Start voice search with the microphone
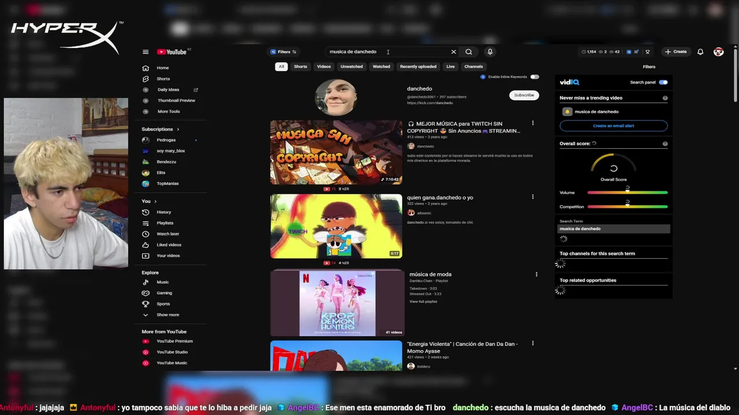This screenshot has height=415, width=739. (x=490, y=52)
